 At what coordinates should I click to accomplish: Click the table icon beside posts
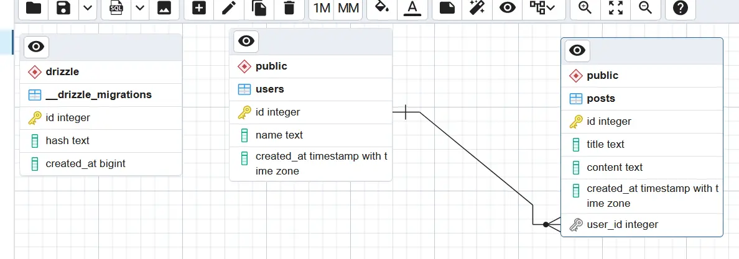[575, 98]
